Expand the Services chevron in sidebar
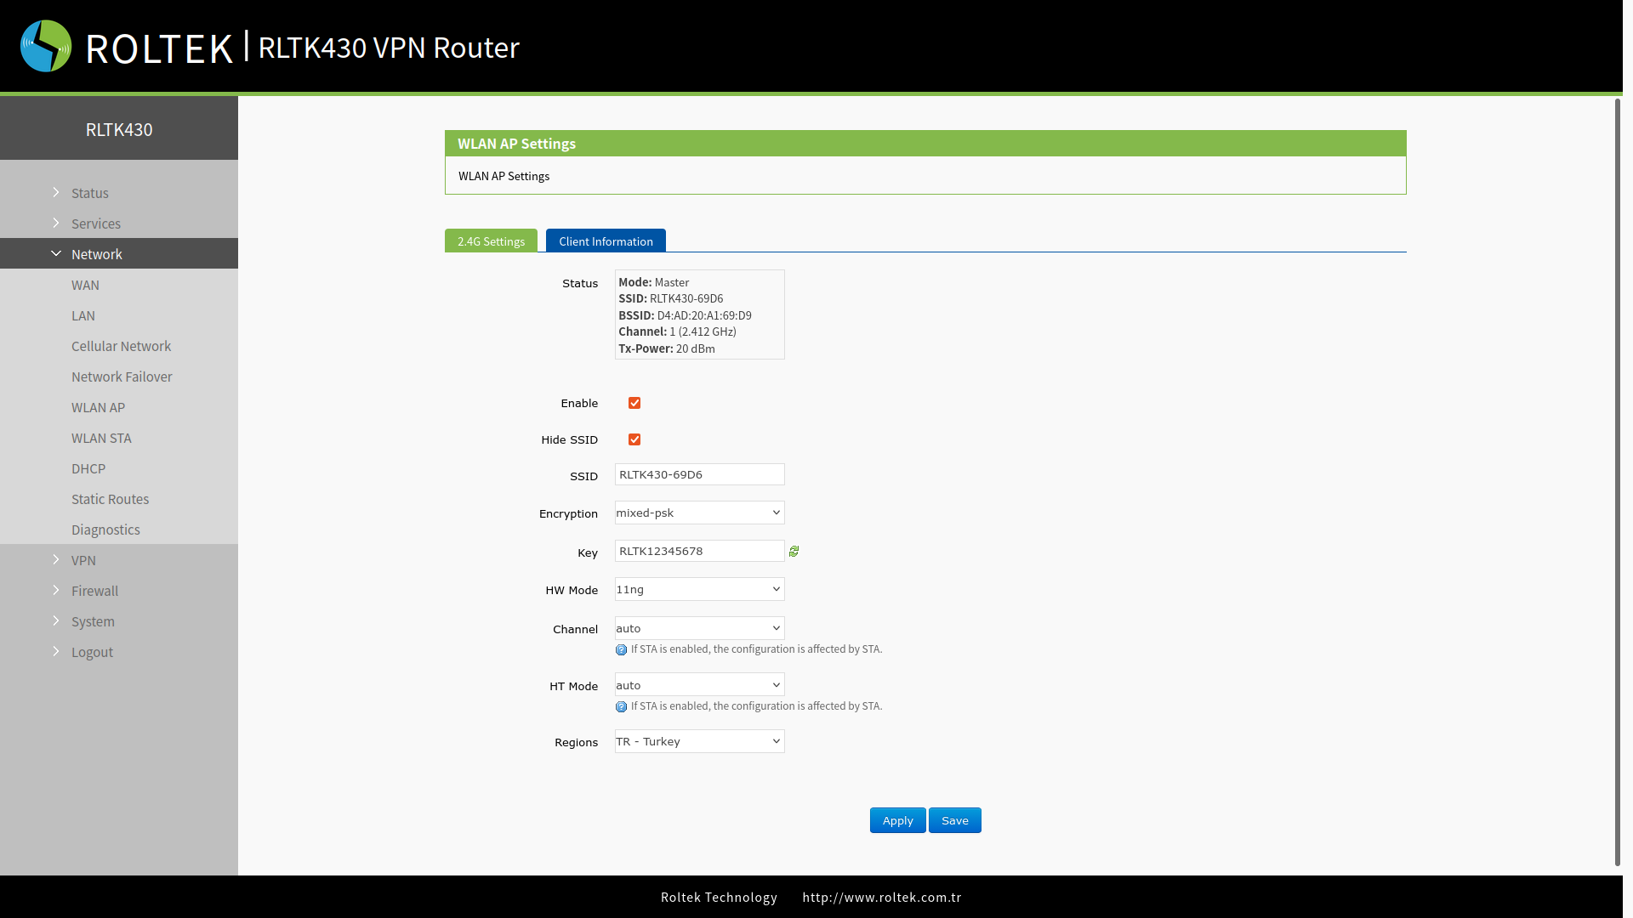Viewport: 1633px width, 918px height. (56, 223)
